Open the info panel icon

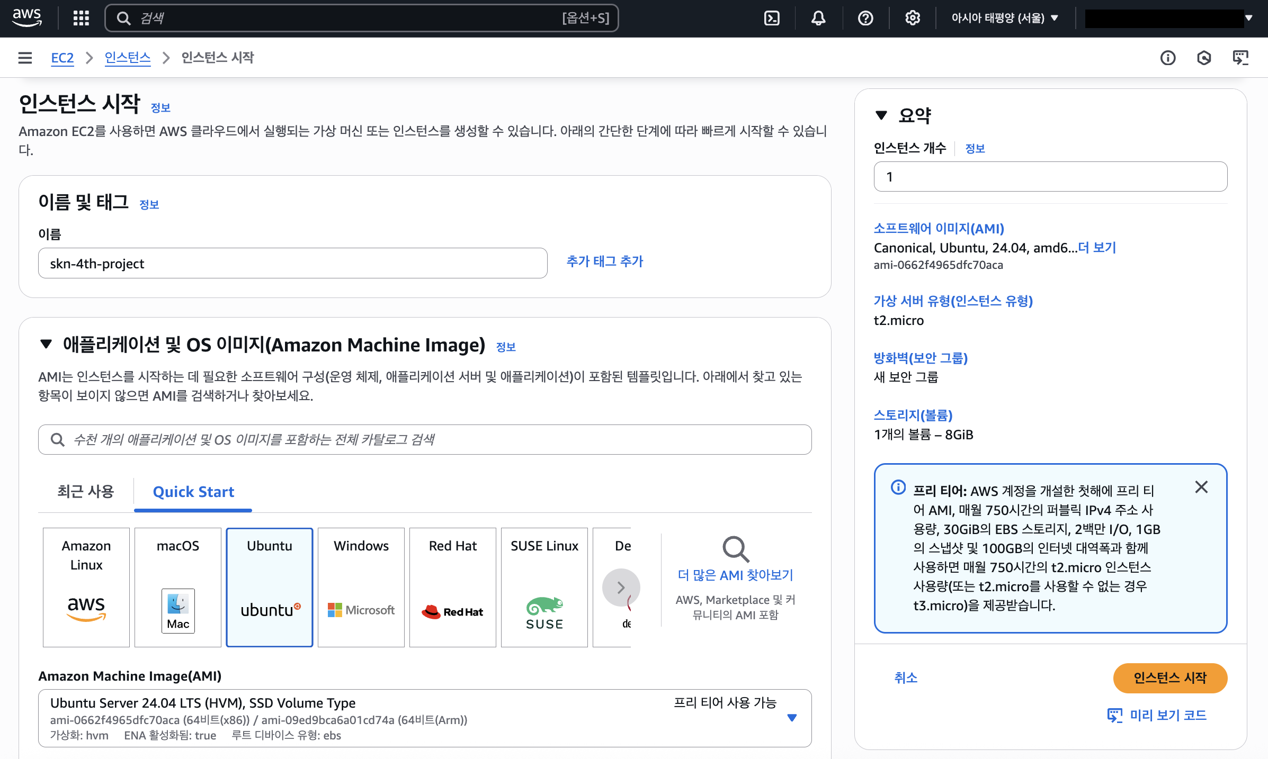coord(1167,58)
